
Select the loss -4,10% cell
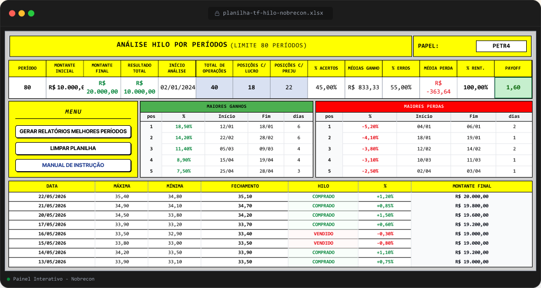pyautogui.click(x=370, y=137)
